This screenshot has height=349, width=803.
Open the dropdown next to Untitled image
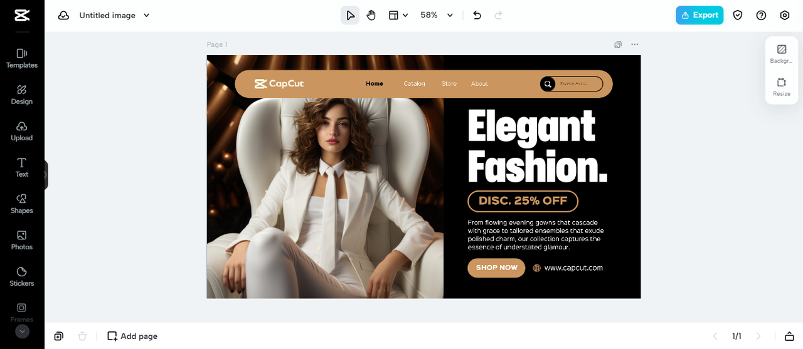pos(147,15)
